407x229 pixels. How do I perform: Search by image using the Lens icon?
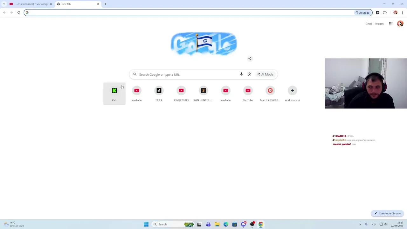[249, 74]
